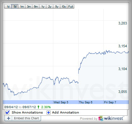Expand the Embed this Chart plus icon
Image resolution: width=132 pixels, height=124 pixels.
[x=9, y=118]
